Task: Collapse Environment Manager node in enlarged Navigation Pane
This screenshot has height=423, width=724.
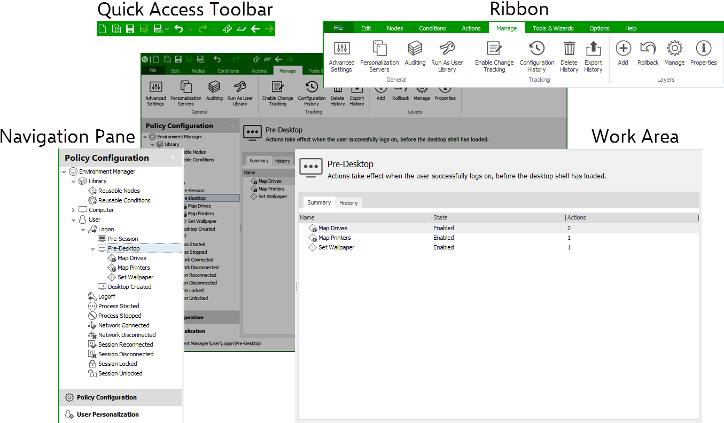Action: click(64, 171)
